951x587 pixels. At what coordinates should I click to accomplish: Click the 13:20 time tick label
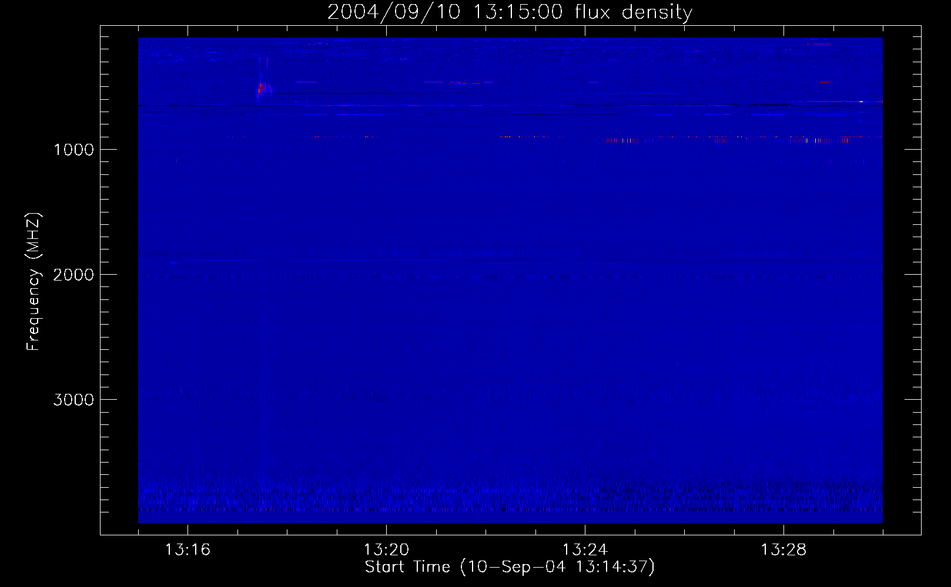coord(386,549)
